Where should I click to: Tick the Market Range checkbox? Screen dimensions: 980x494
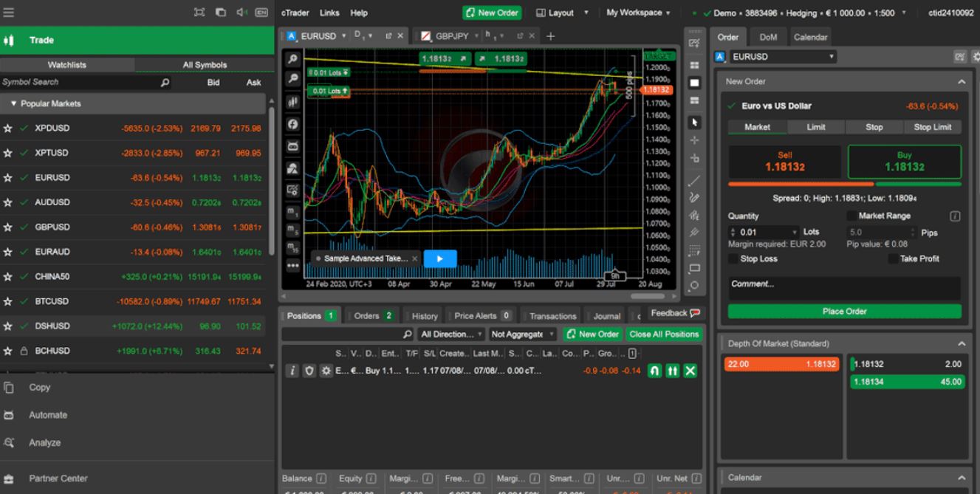point(851,216)
